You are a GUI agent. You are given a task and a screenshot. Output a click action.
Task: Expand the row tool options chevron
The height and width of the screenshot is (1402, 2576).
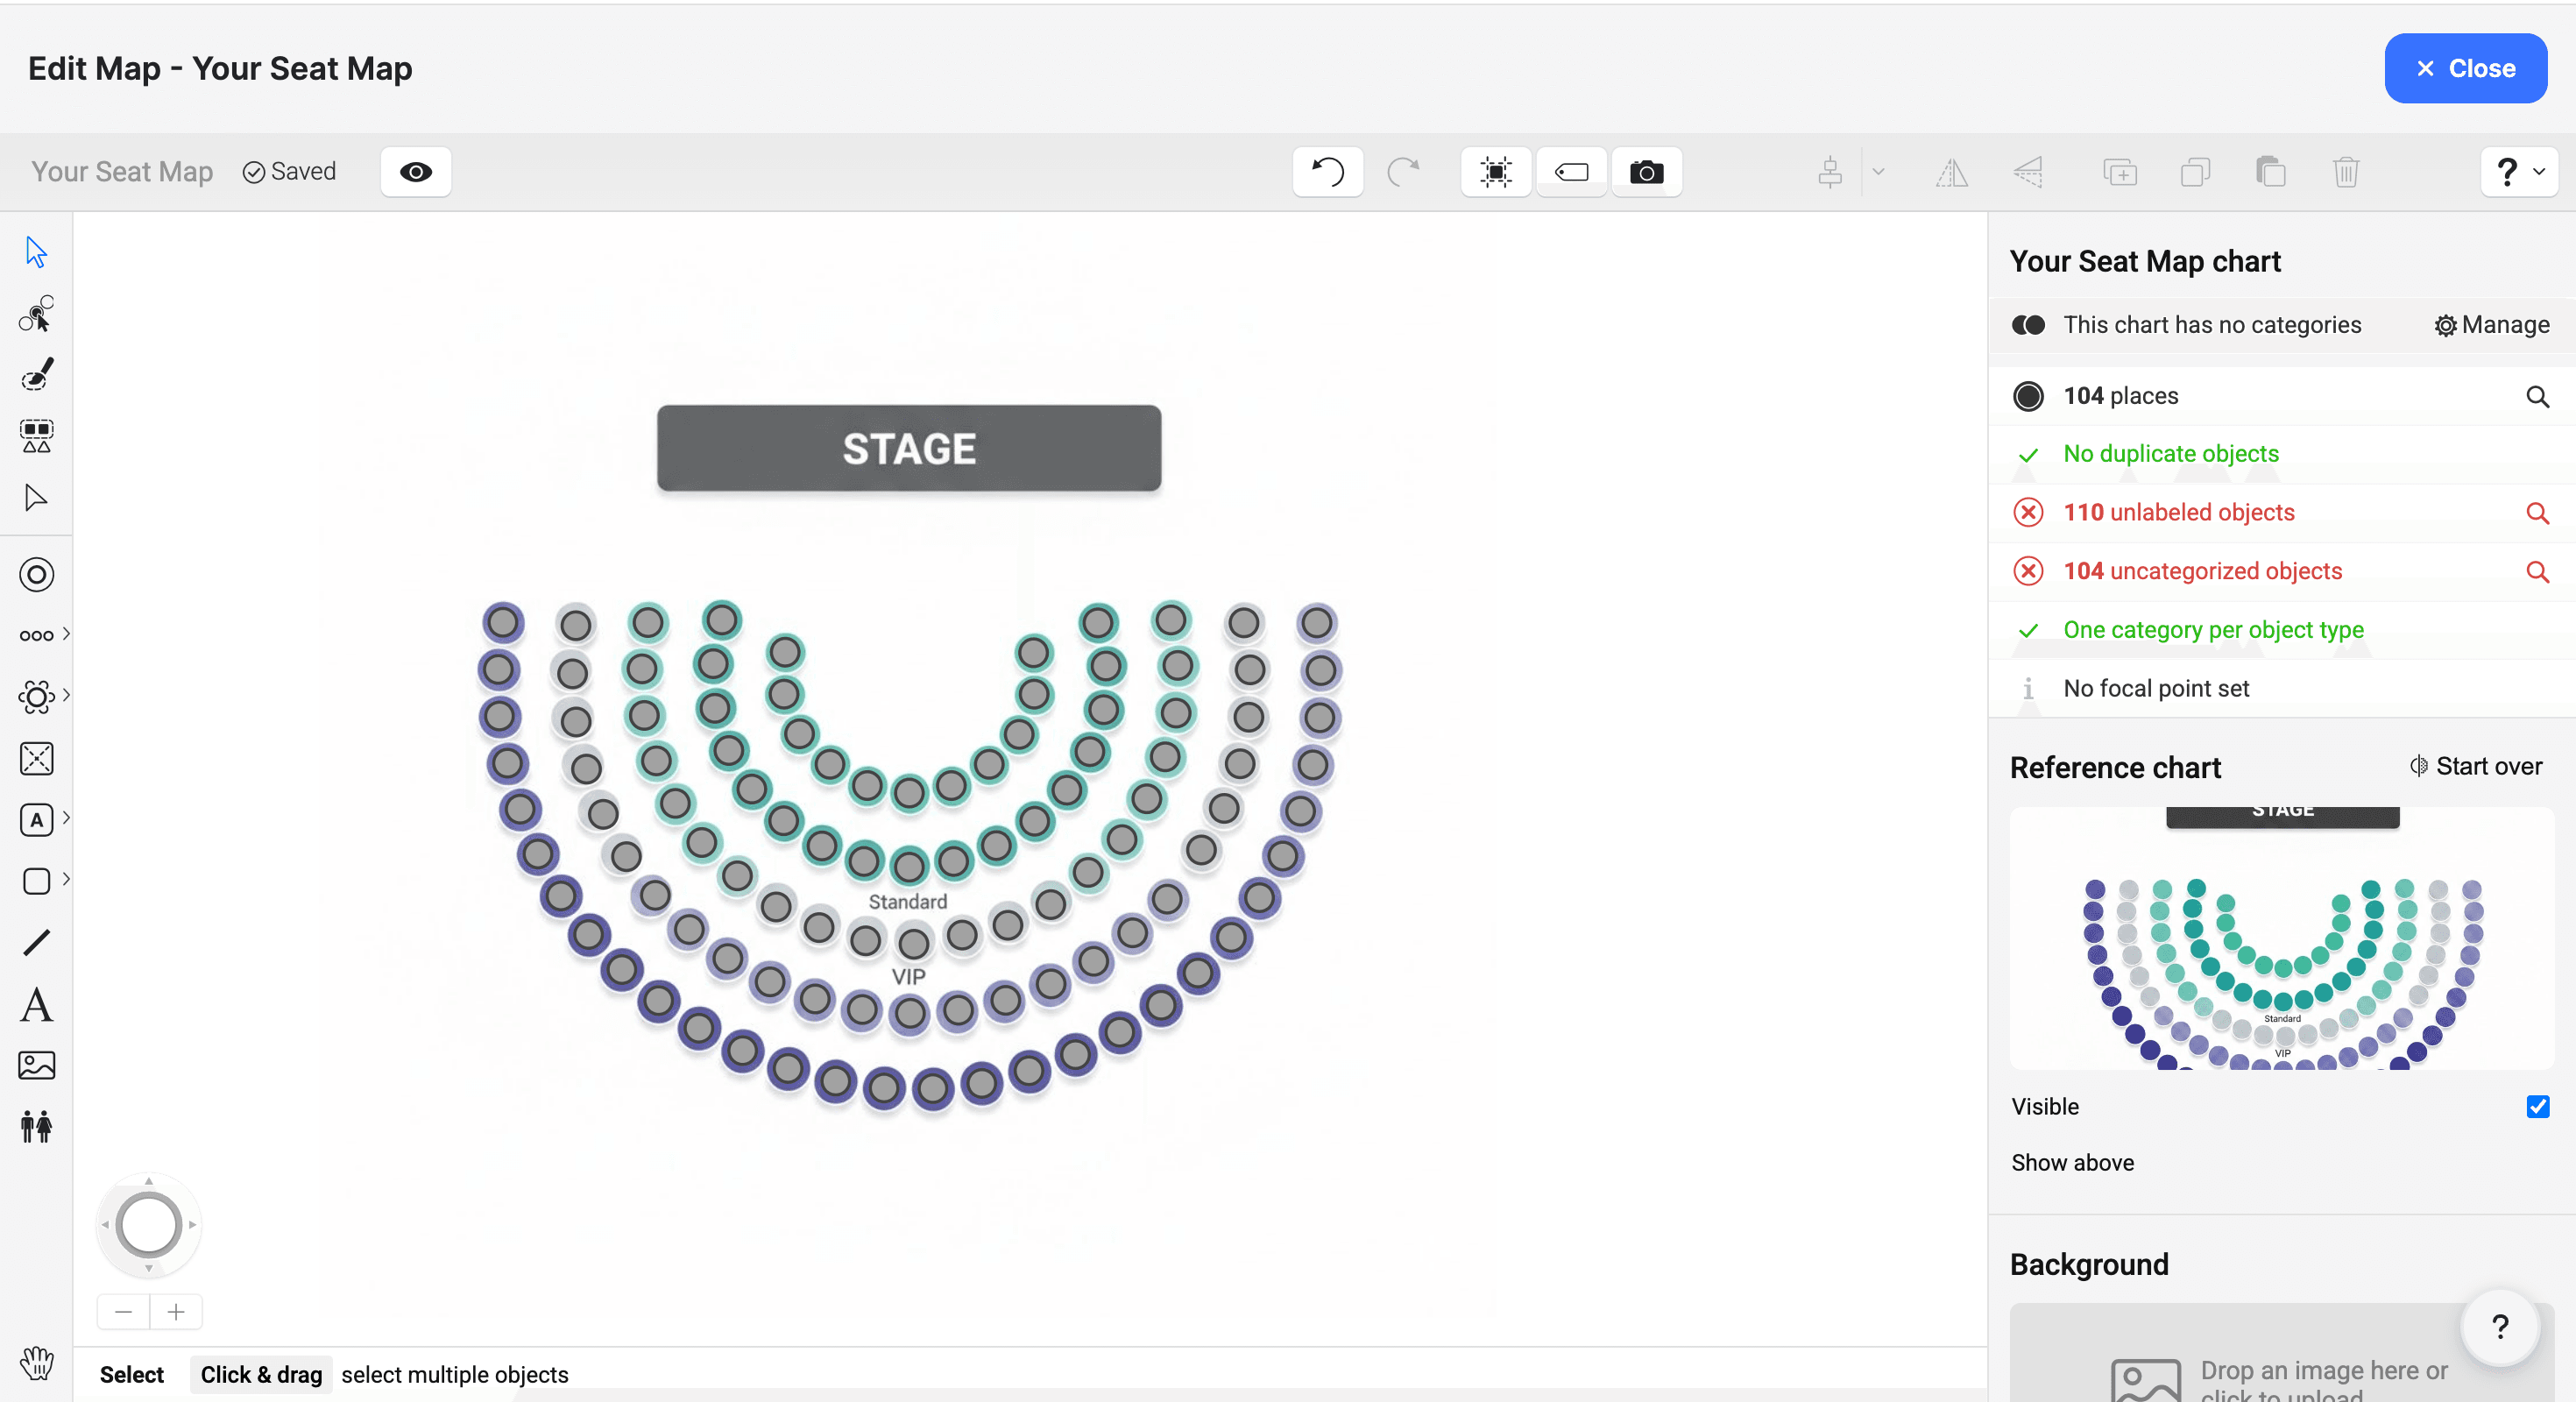coord(66,634)
